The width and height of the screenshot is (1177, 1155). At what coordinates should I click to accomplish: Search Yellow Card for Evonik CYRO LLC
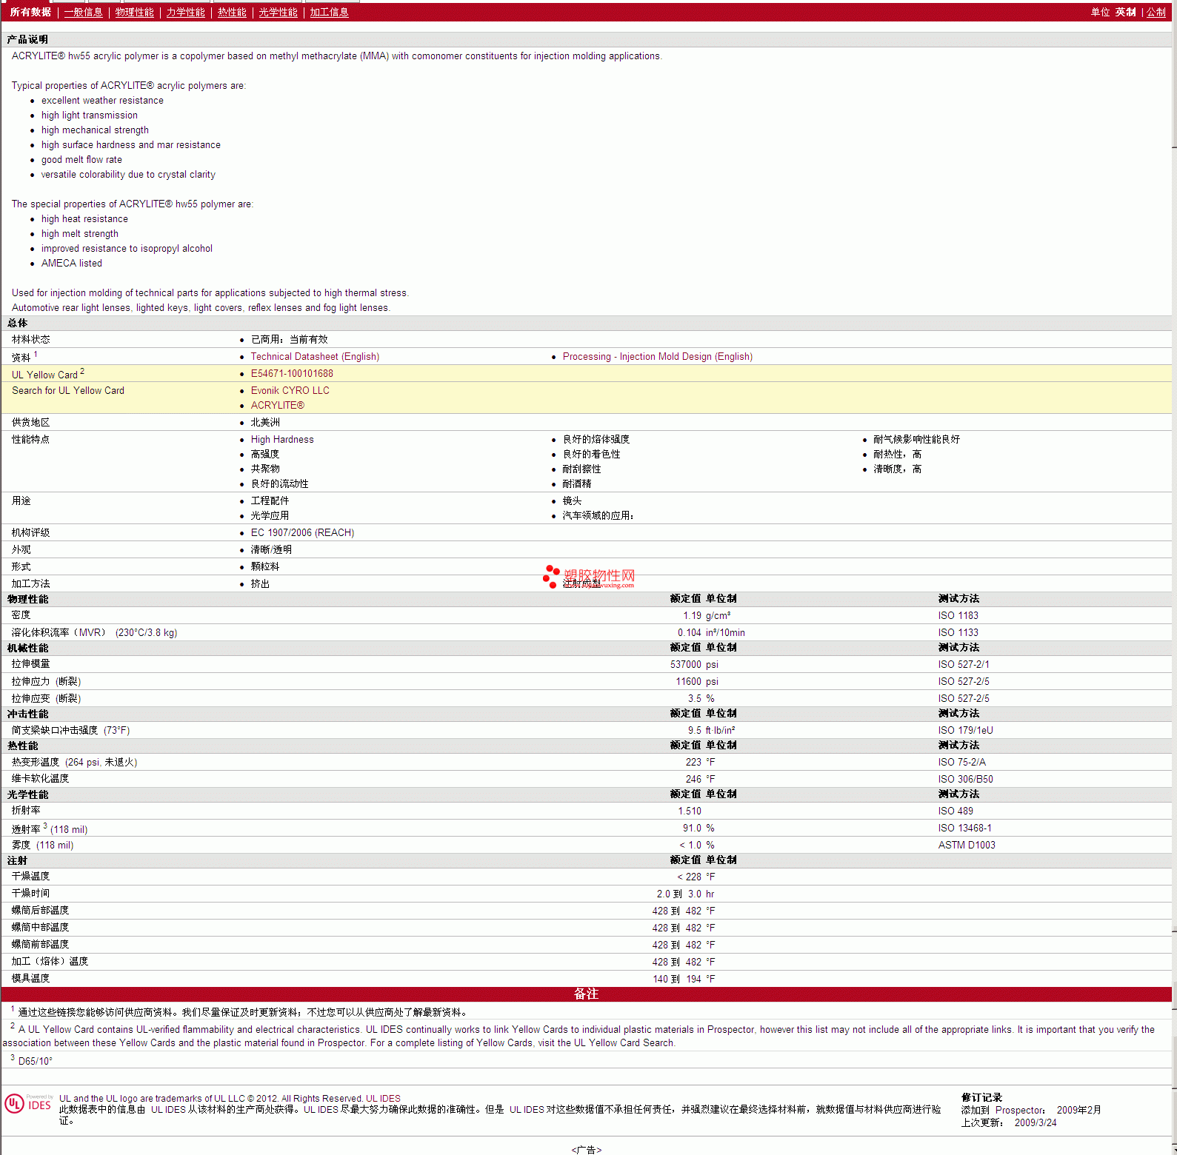[290, 390]
